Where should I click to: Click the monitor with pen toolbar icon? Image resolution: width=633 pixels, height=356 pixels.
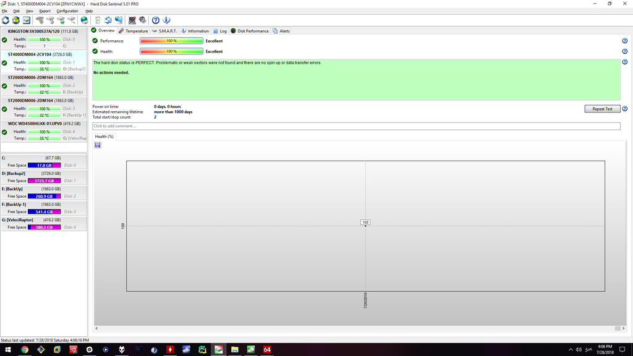(132, 20)
